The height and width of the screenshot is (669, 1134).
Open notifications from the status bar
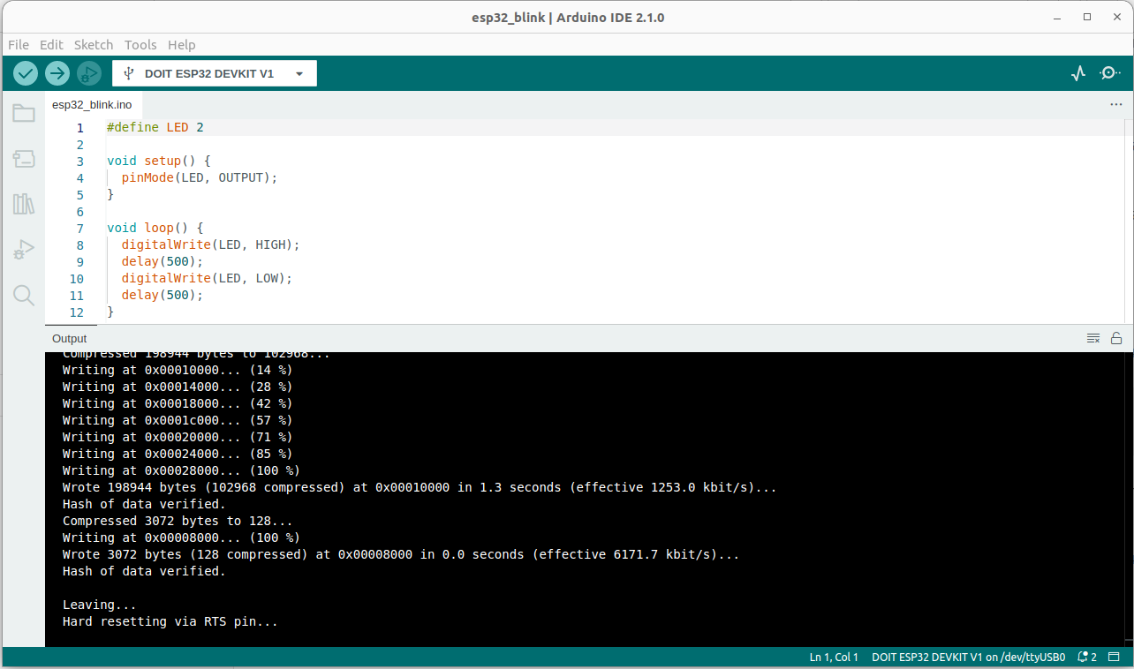(1087, 658)
